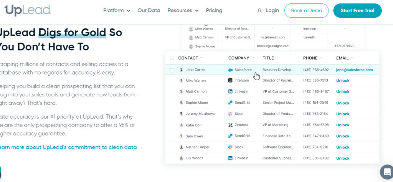Unlock Lily Woods' email
The height and width of the screenshot is (182, 393).
click(x=343, y=159)
